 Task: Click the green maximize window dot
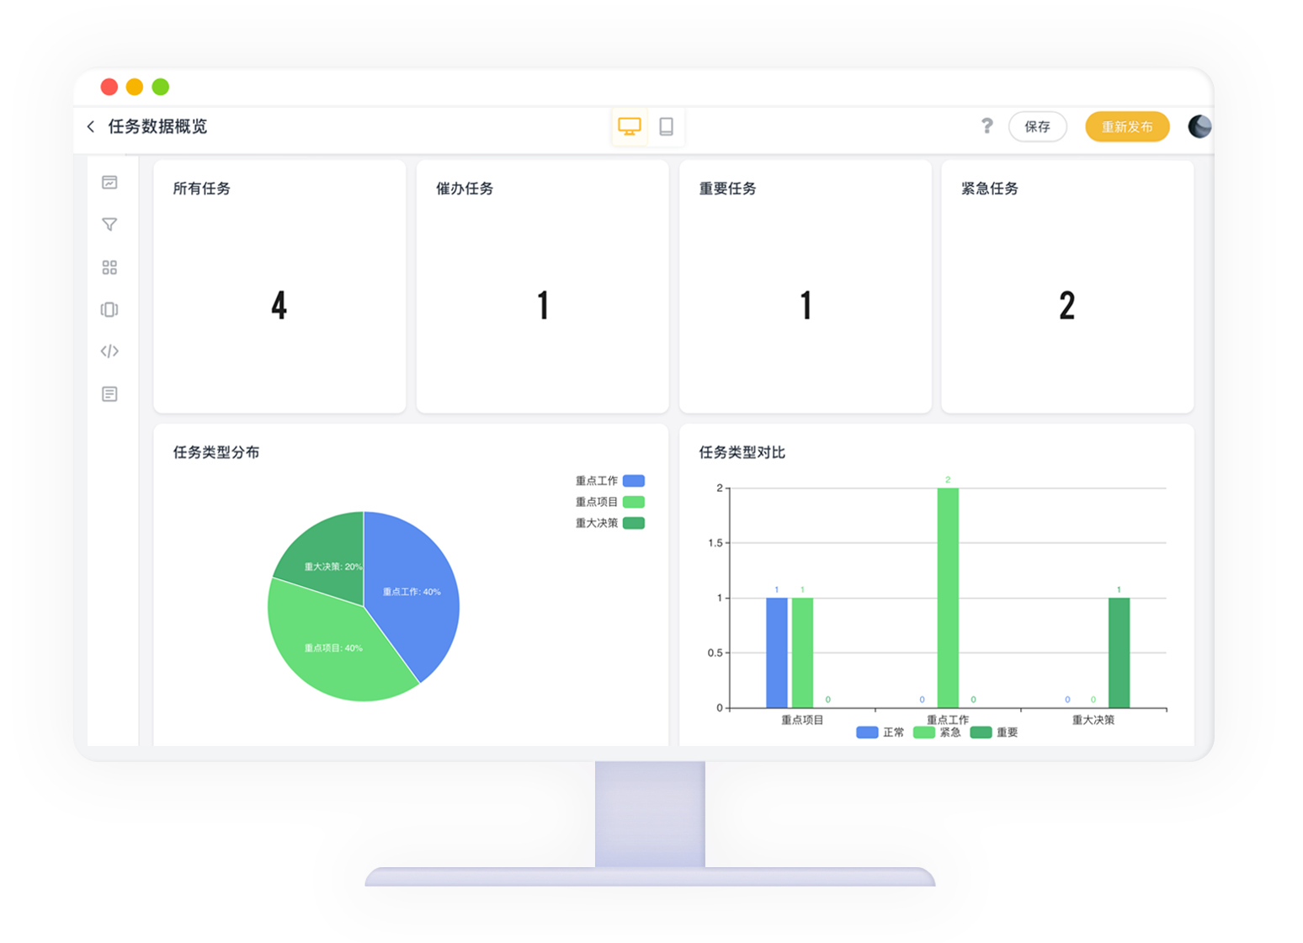161,87
